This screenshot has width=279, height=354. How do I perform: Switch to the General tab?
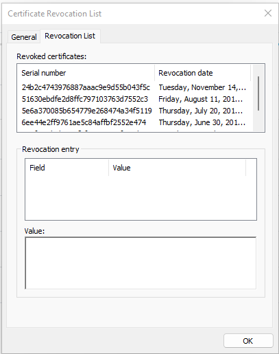(24, 37)
